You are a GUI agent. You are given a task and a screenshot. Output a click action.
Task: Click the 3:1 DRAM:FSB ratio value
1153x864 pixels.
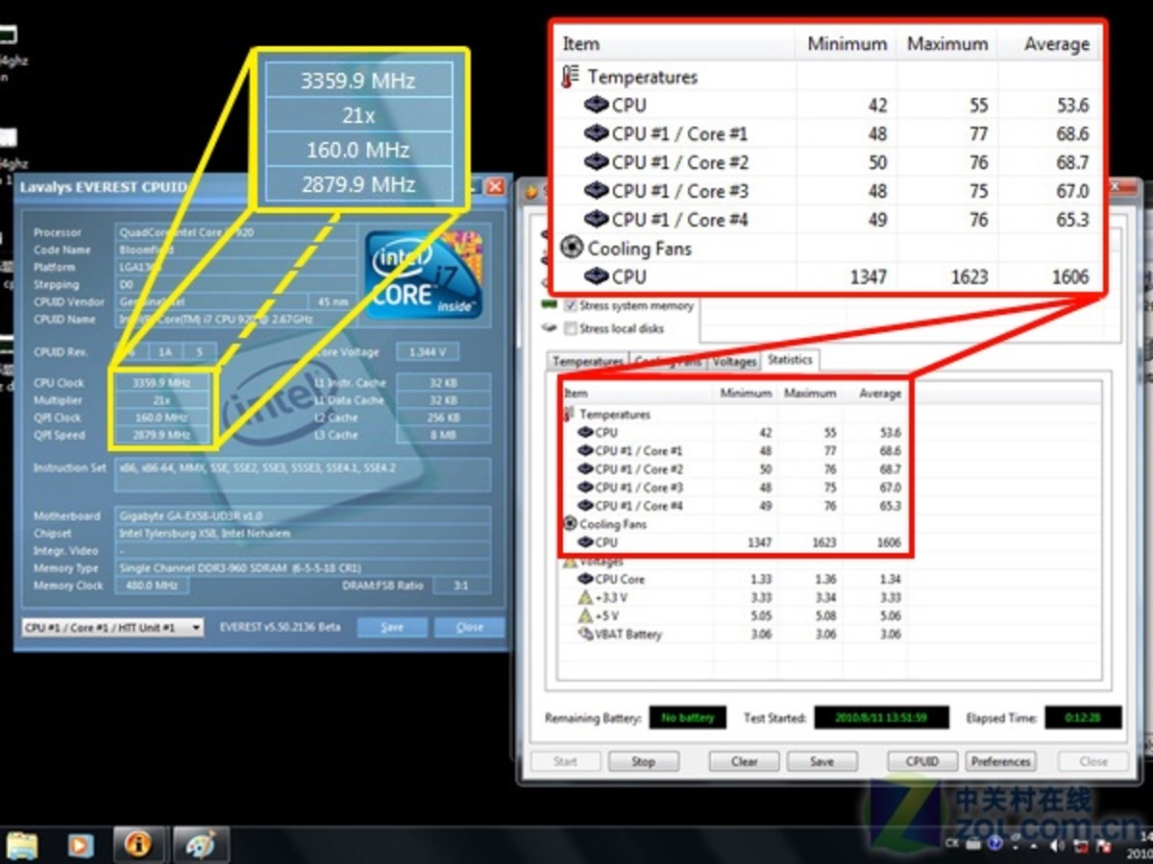[461, 585]
